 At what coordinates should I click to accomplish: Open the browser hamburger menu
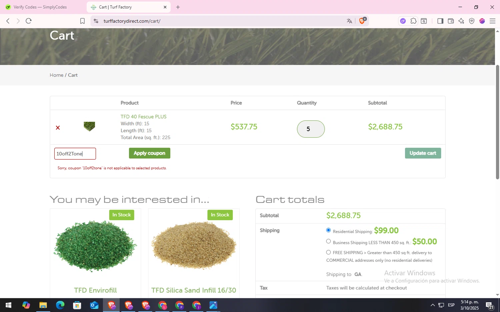click(492, 21)
